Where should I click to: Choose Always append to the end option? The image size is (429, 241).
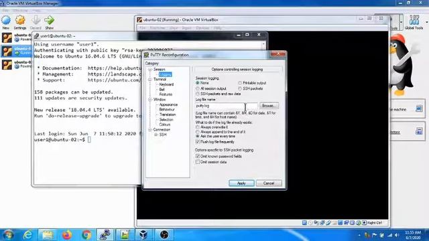coord(198,132)
